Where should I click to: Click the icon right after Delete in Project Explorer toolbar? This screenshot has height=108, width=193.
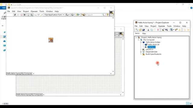[x=163, y=30]
